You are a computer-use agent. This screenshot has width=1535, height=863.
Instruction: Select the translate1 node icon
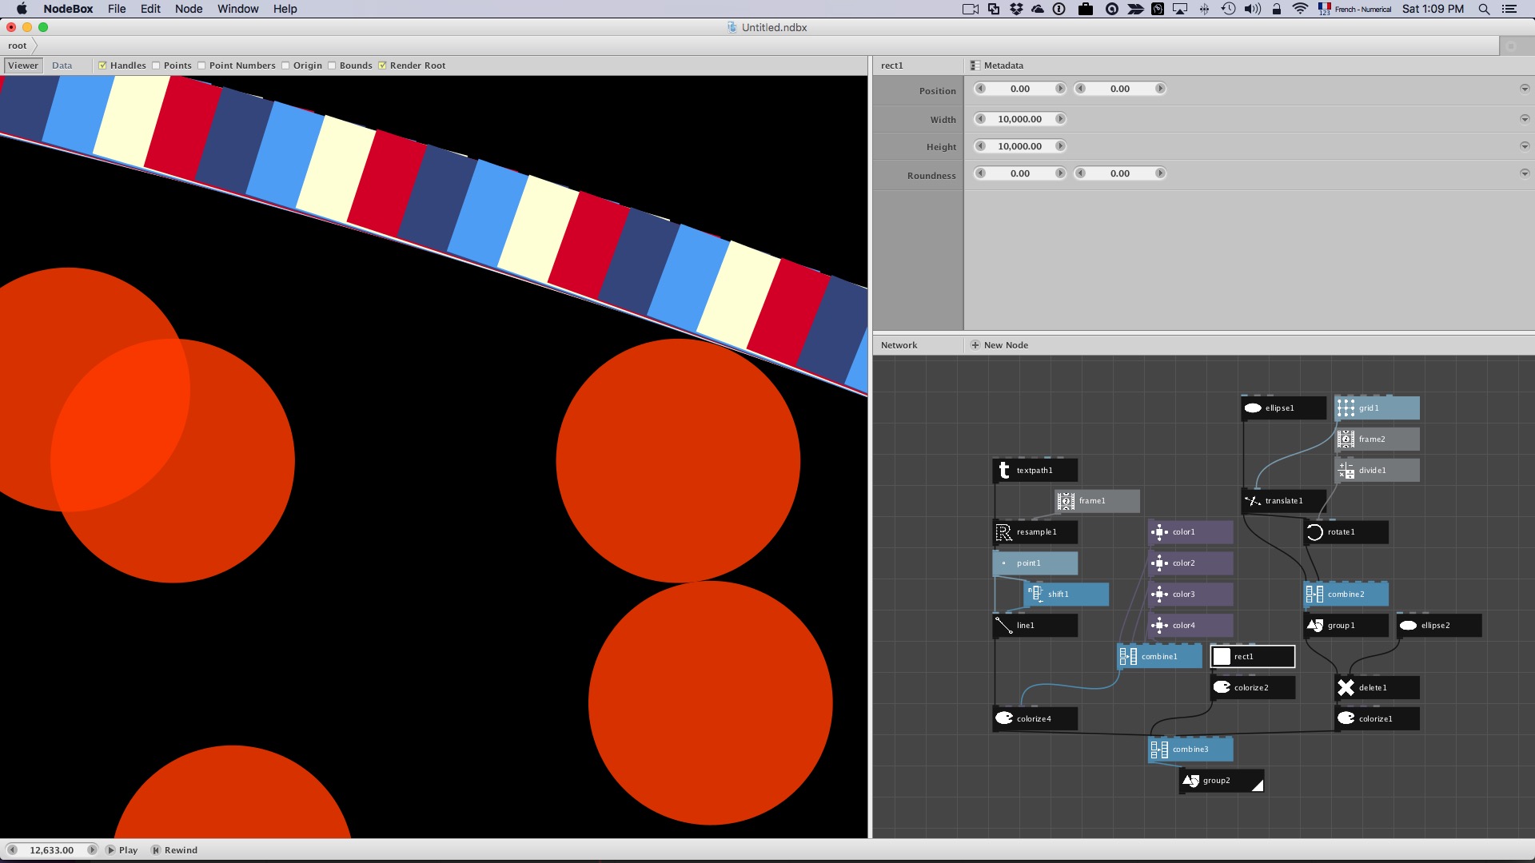1253,501
